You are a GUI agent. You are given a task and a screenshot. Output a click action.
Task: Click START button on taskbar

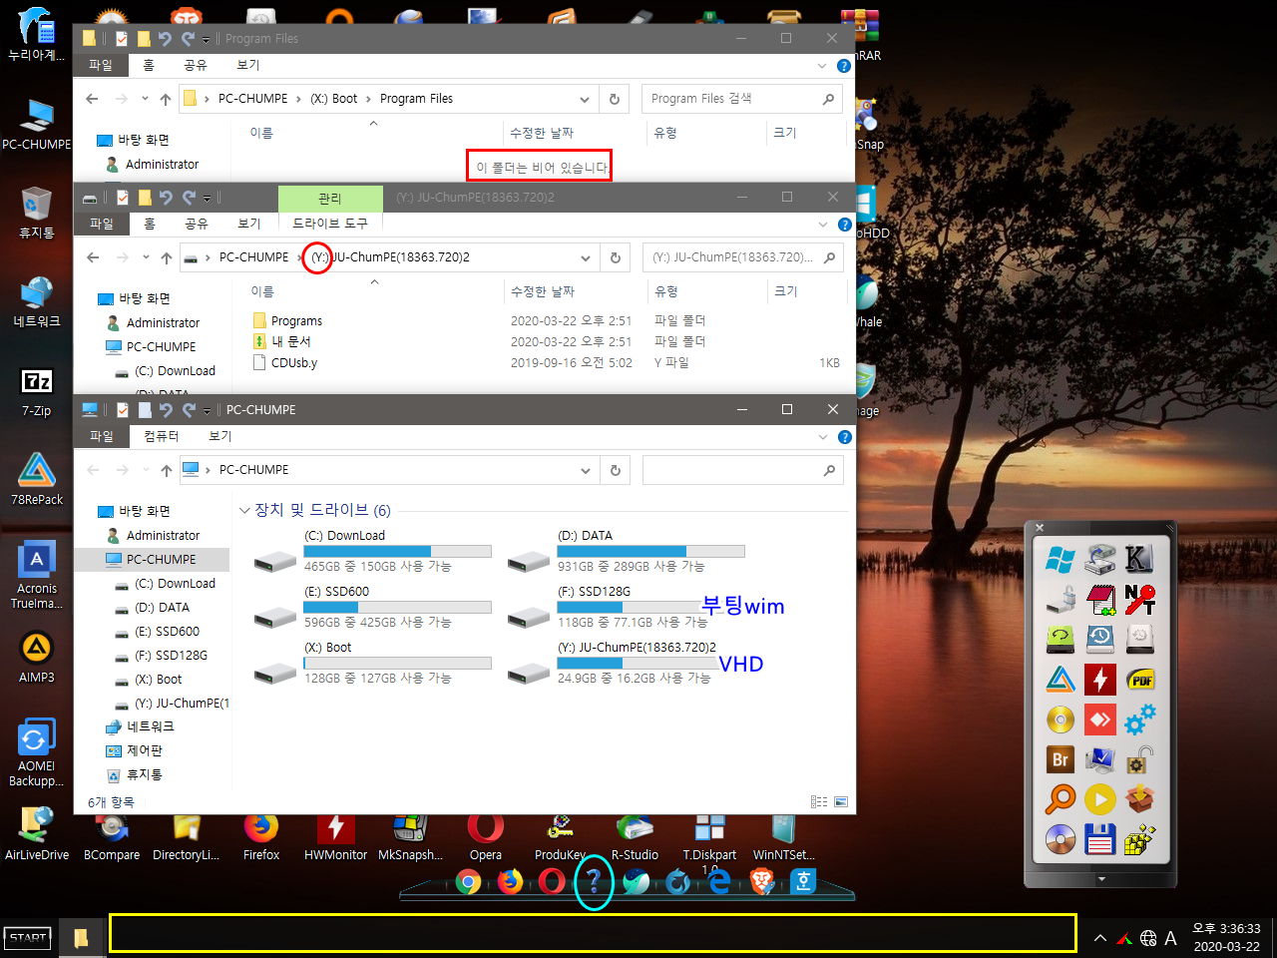28,938
